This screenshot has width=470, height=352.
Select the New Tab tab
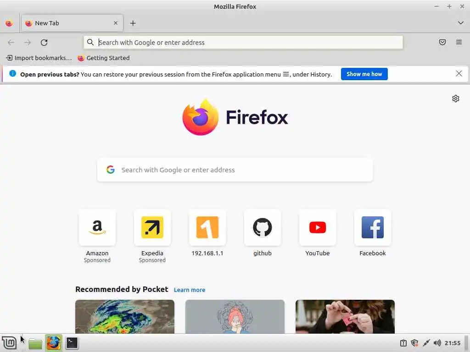tap(72, 23)
